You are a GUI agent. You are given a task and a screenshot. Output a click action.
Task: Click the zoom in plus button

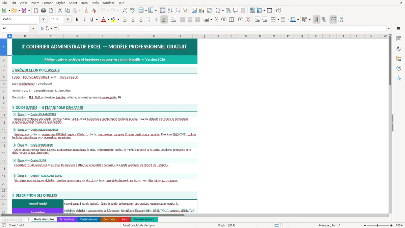click(391, 225)
